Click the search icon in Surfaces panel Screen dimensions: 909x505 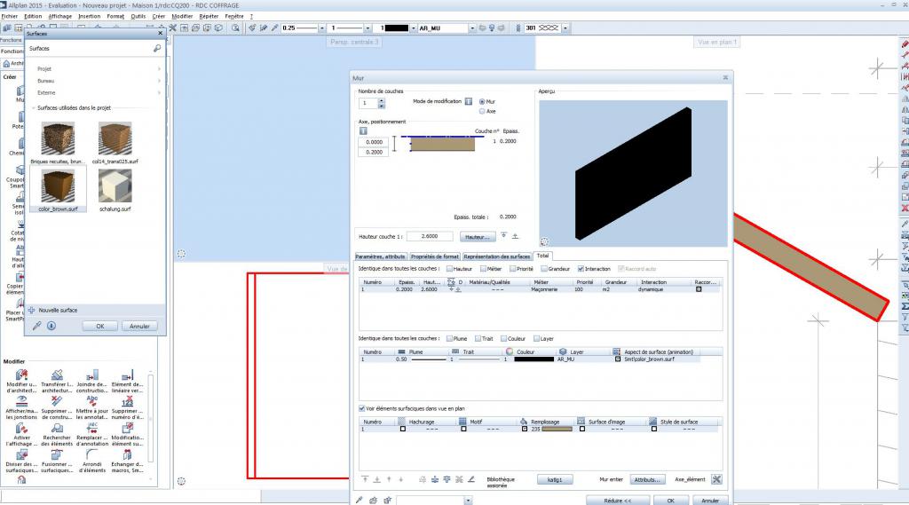click(x=157, y=49)
